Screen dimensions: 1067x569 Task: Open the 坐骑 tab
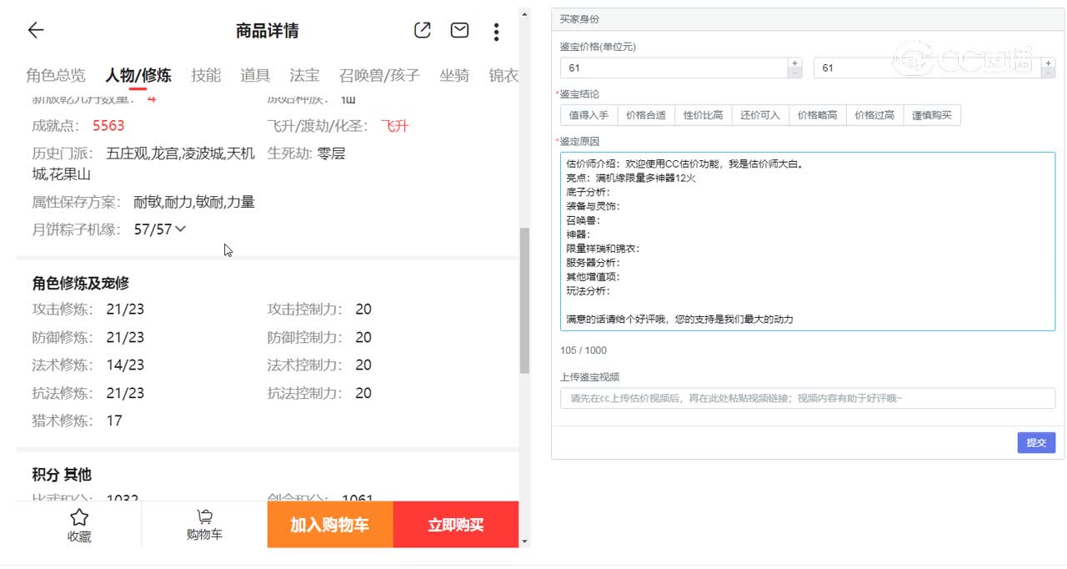point(455,75)
